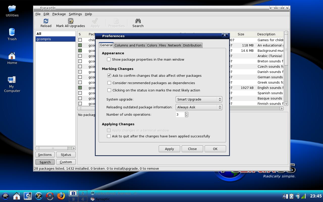This screenshot has height=202, width=323.
Task: Switch to the Network tab
Action: click(x=175, y=45)
